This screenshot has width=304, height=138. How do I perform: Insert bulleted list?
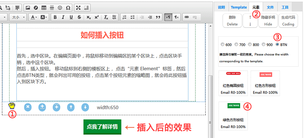(x=133, y=17)
